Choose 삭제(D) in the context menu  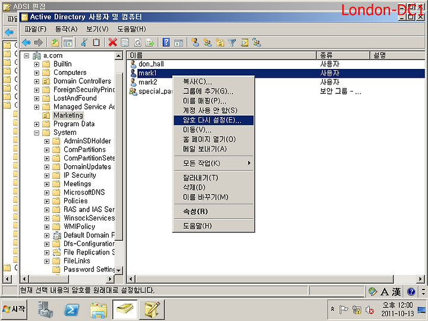[x=214, y=187]
